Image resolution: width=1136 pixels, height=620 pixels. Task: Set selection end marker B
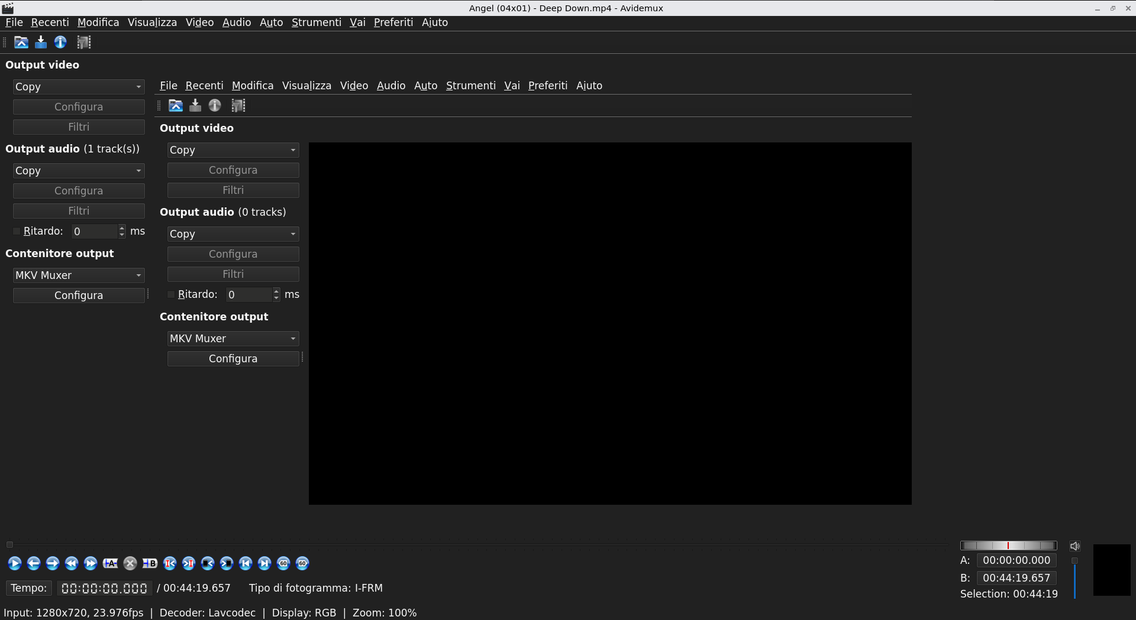click(x=150, y=563)
